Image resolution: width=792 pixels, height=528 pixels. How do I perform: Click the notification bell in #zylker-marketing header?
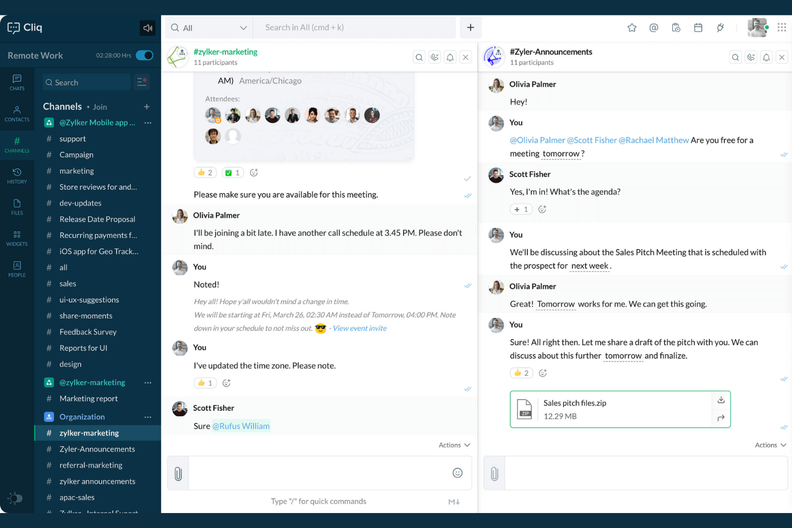(450, 57)
